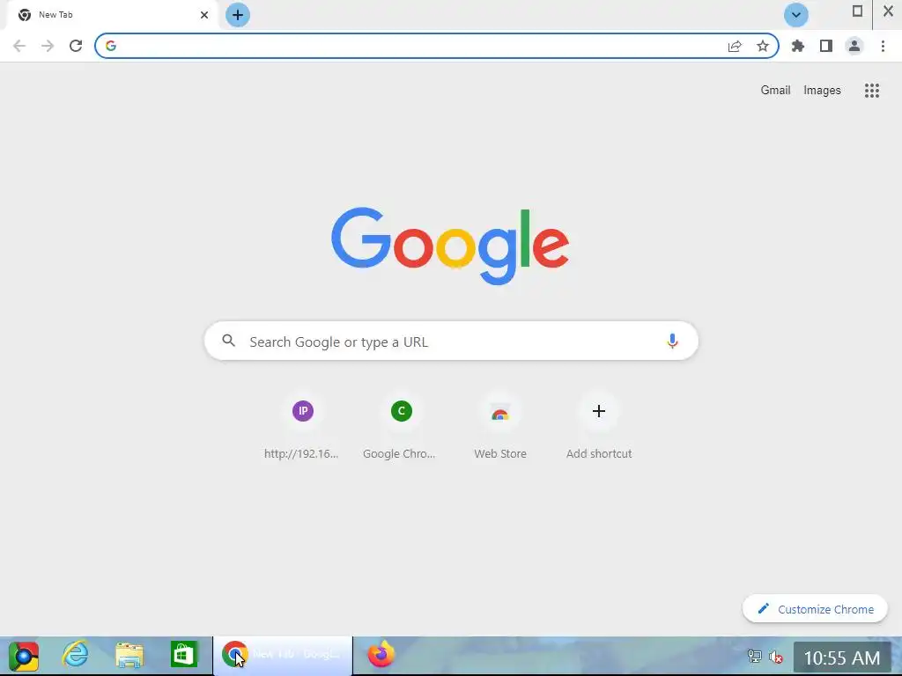Open File Explorer from taskbar

pos(129,655)
